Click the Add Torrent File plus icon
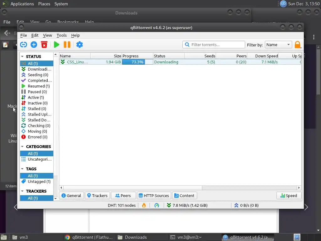 pos(34,45)
